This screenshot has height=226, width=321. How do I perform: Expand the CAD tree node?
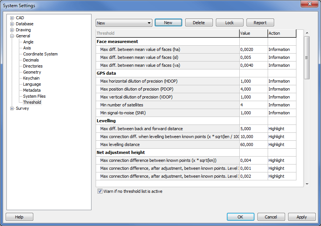12,18
